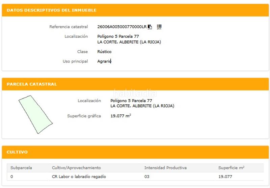Click the 03 productive intensity cell

[147, 177]
